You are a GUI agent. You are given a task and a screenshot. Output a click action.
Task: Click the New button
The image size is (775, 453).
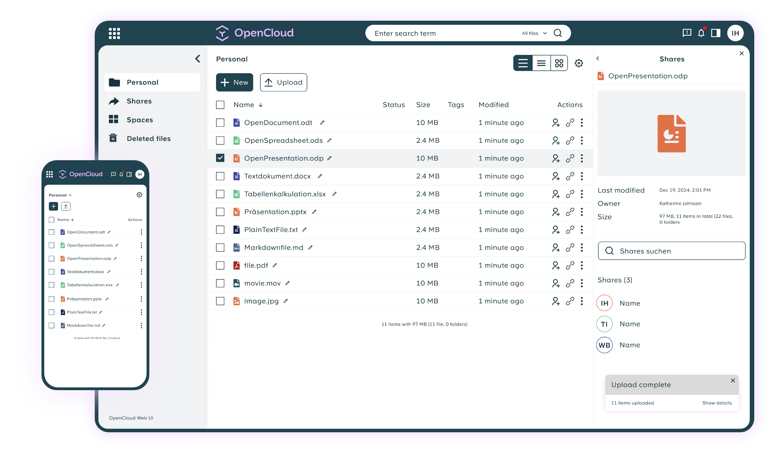point(234,82)
